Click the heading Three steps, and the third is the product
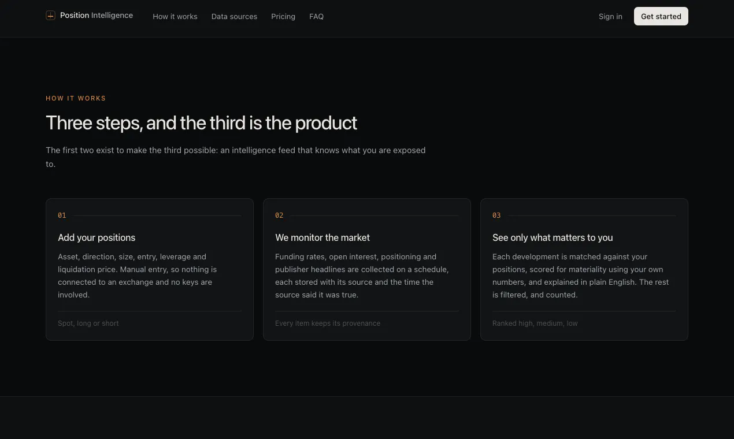 (x=201, y=123)
